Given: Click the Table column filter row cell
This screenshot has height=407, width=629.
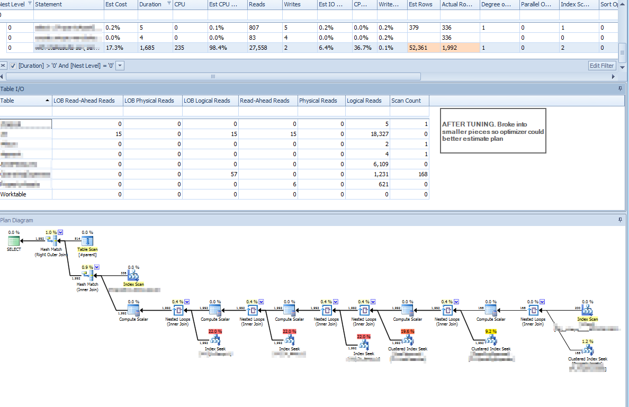Looking at the screenshot, I should pos(25,111).
